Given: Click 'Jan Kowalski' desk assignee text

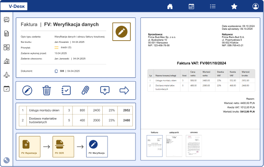Looking at the screenshot, I should pyautogui.click(x=62, y=42).
